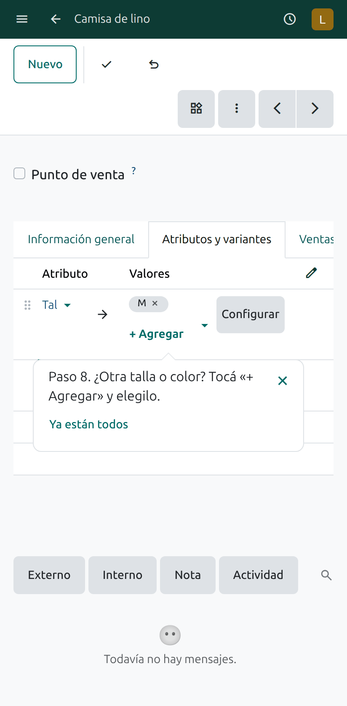Click the Ya están todos link
This screenshot has height=706, width=347.
pos(89,424)
